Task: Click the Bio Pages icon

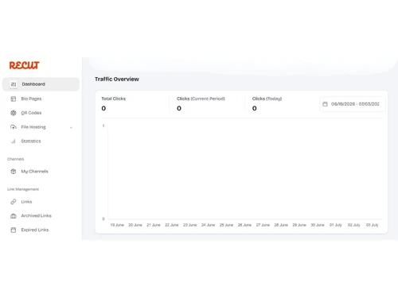Action: pyautogui.click(x=14, y=99)
